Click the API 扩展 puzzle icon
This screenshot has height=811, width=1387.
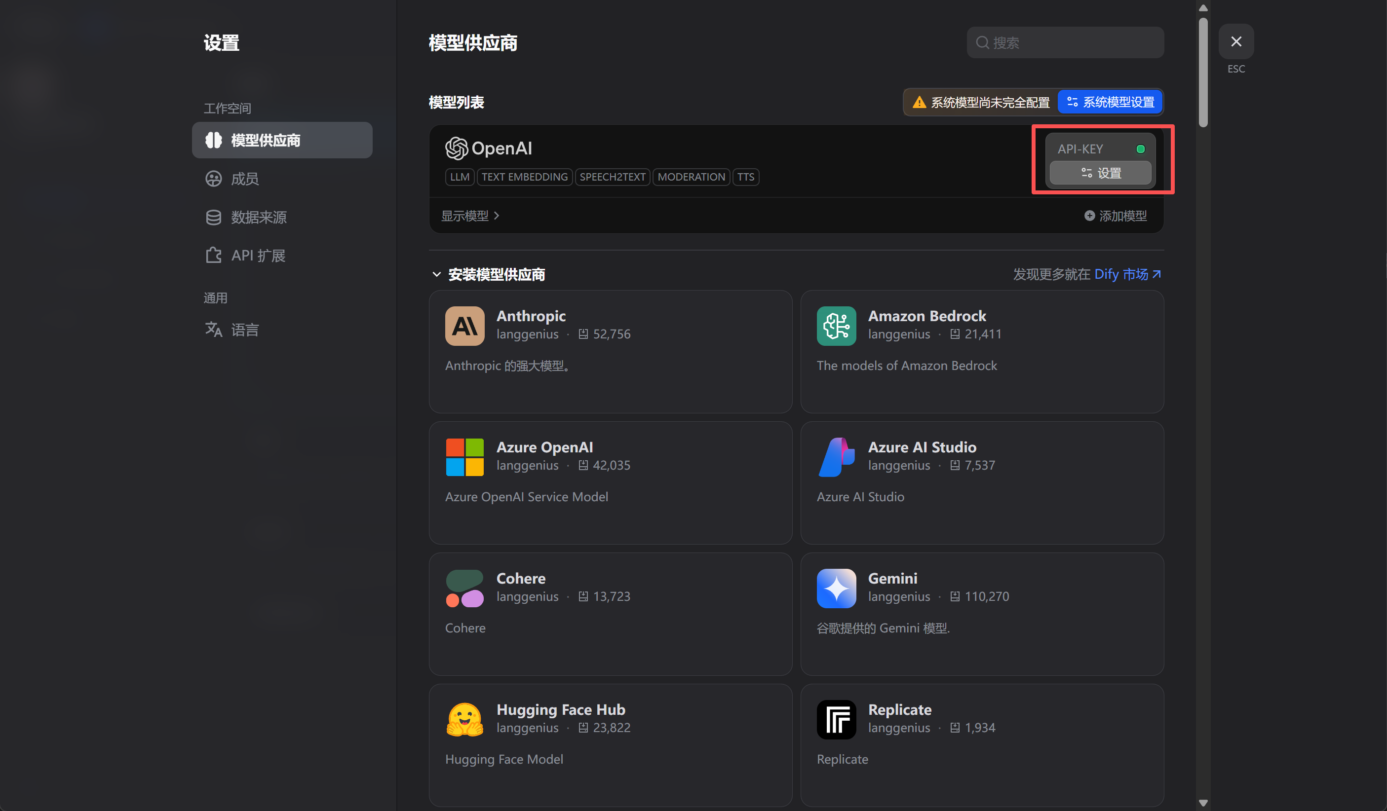pyautogui.click(x=213, y=256)
